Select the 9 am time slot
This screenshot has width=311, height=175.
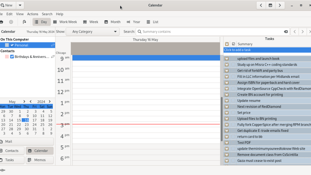coord(146,58)
